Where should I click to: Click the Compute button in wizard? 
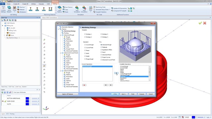click(x=141, y=94)
